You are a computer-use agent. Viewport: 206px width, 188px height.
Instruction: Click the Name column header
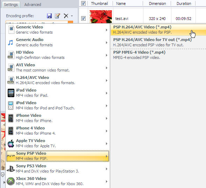tap(128, 4)
